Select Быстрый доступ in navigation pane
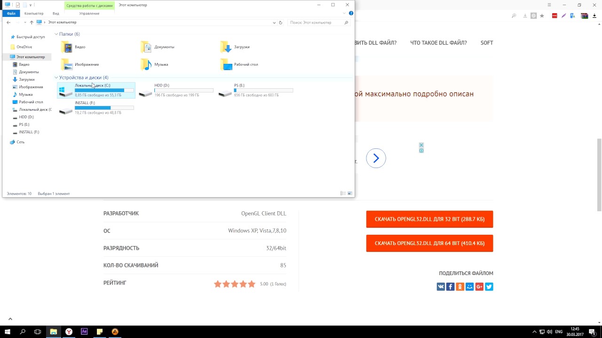602x338 pixels. 31,37
